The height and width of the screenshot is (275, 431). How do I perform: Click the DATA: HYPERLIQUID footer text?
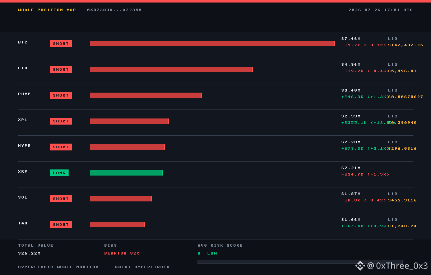point(142,267)
